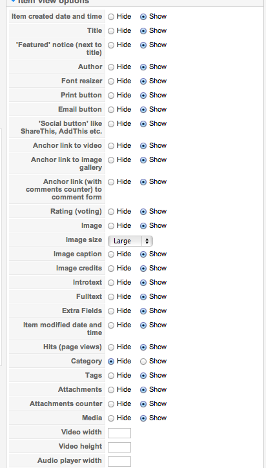
Task: Choose Hide for Media
Action: 111,418
